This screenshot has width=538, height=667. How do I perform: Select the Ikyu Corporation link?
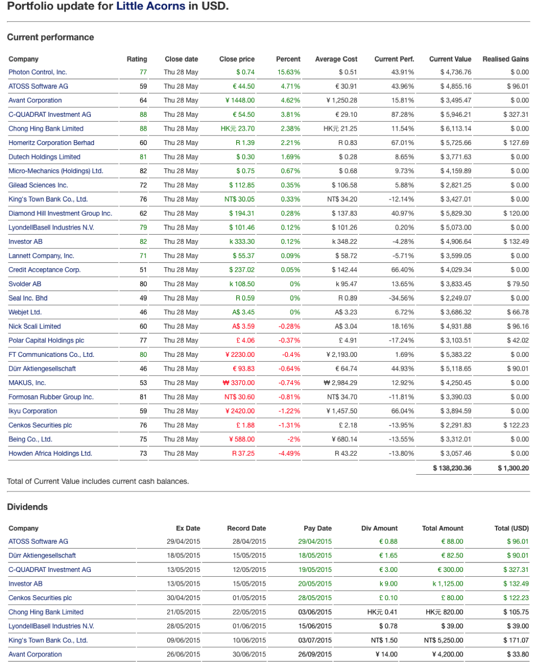point(33,411)
